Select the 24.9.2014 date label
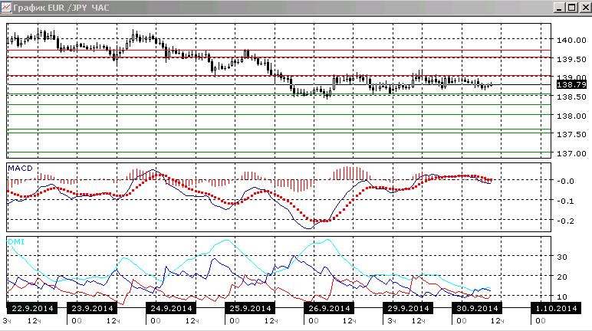Viewport: 592px width, 331px height. coord(171,308)
